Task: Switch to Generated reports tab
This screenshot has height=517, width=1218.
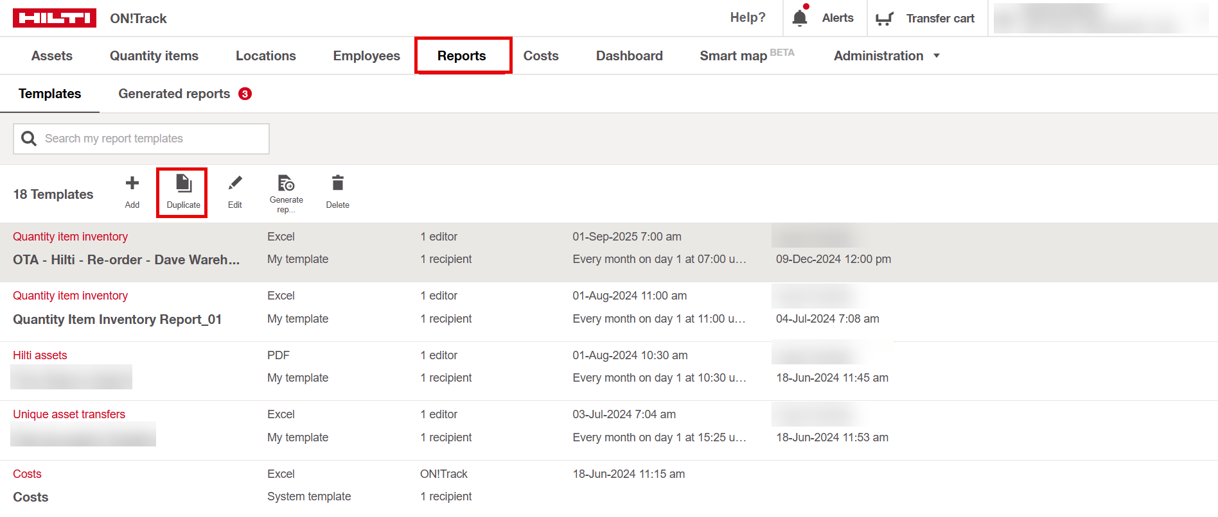Action: point(174,94)
